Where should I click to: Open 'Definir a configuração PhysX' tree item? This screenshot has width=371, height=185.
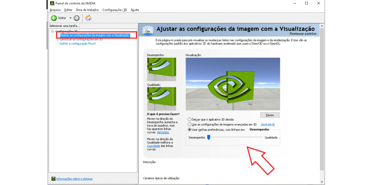(78, 43)
